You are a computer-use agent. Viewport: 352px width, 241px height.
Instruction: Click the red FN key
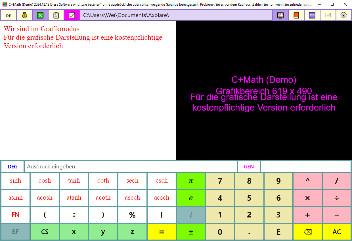click(x=15, y=215)
